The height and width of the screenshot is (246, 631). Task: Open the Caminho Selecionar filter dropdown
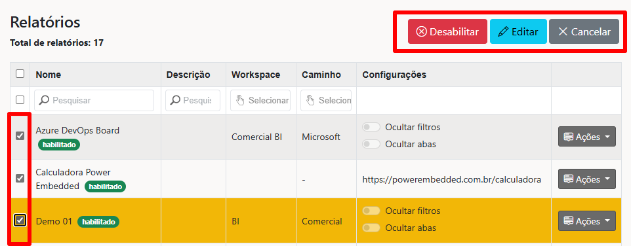[x=326, y=100]
